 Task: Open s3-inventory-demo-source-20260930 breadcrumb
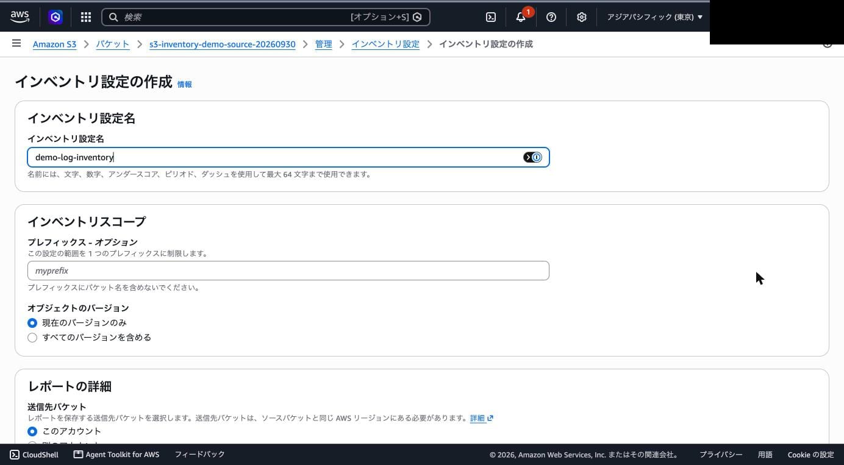tap(223, 44)
